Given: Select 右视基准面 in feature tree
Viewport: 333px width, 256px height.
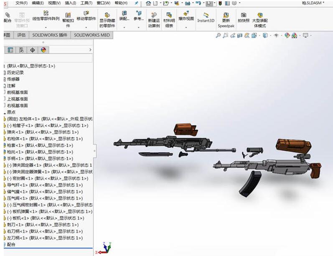Looking at the screenshot, I should point(18,105).
